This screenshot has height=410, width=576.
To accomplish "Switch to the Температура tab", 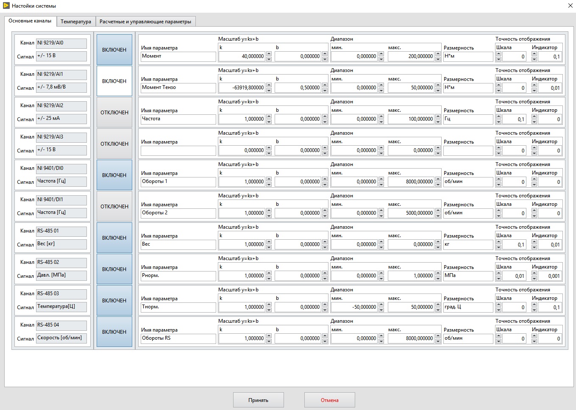I will coord(76,22).
